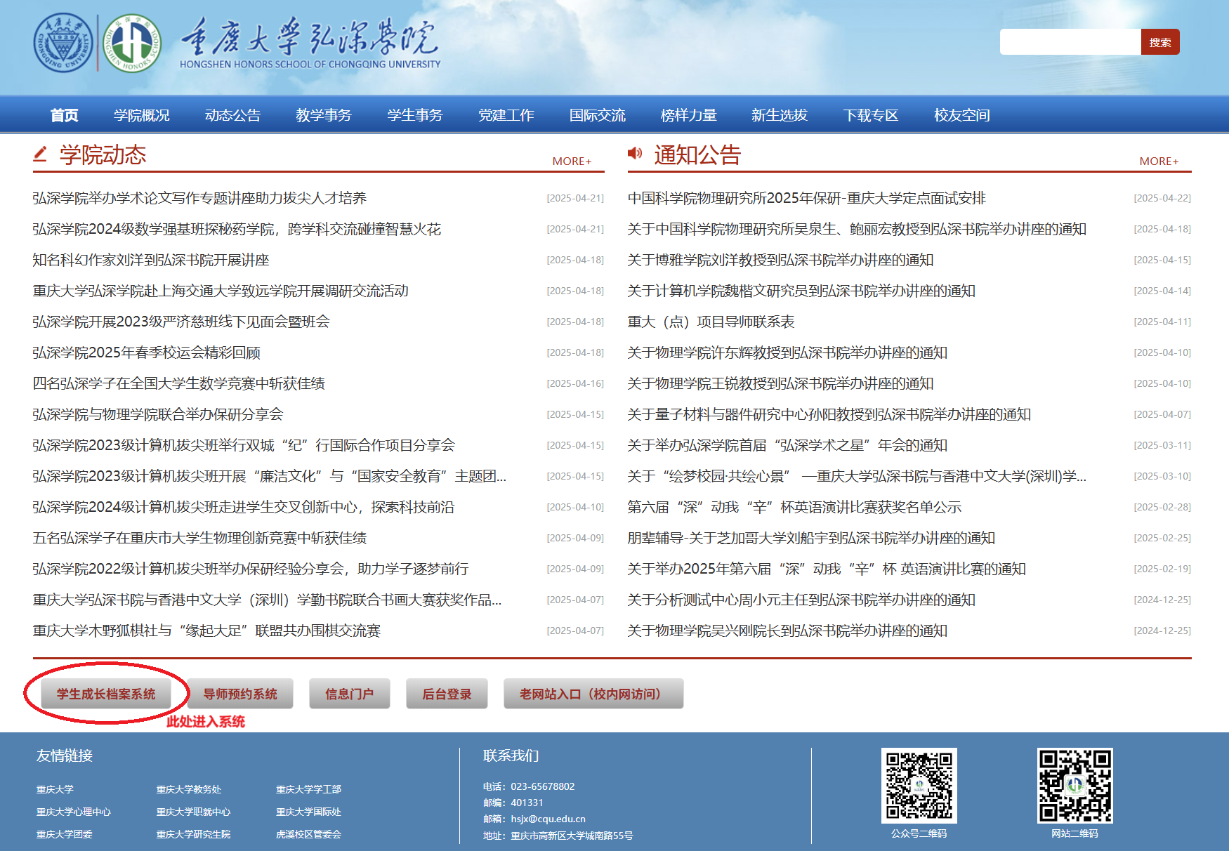
Task: Open the 教学事务 menu item
Action: pyautogui.click(x=324, y=115)
